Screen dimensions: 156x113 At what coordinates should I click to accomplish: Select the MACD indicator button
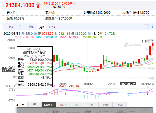(x=49, y=105)
